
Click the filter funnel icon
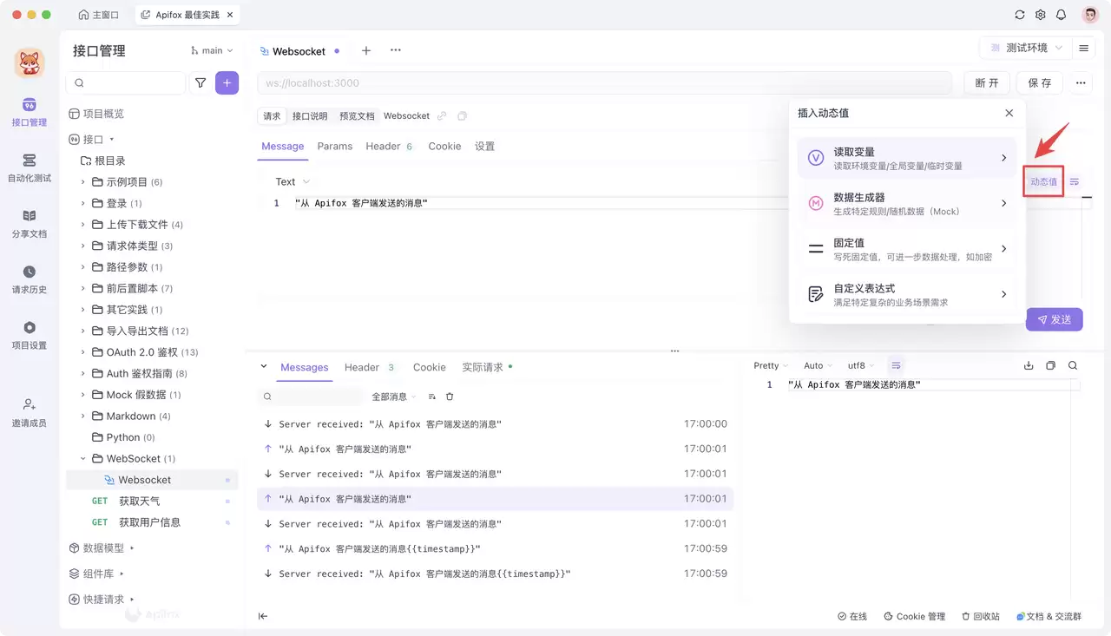(x=201, y=83)
